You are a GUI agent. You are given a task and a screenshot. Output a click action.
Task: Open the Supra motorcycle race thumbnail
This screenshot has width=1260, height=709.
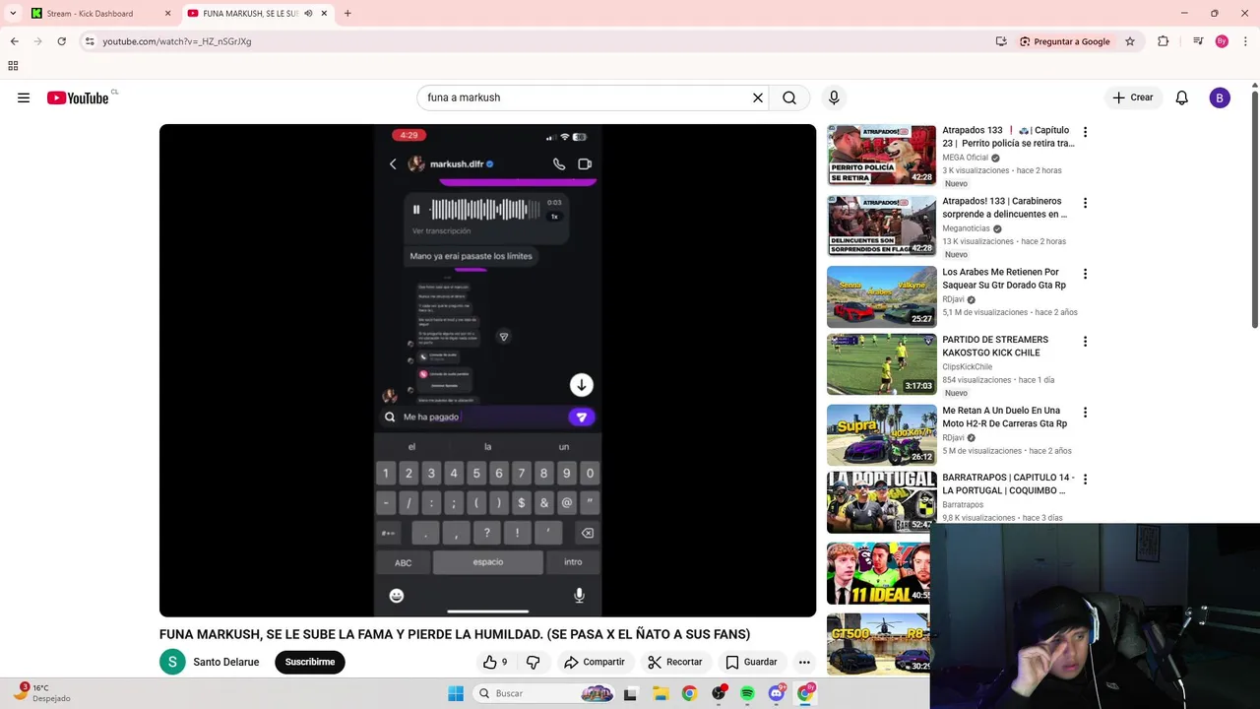pos(882,435)
